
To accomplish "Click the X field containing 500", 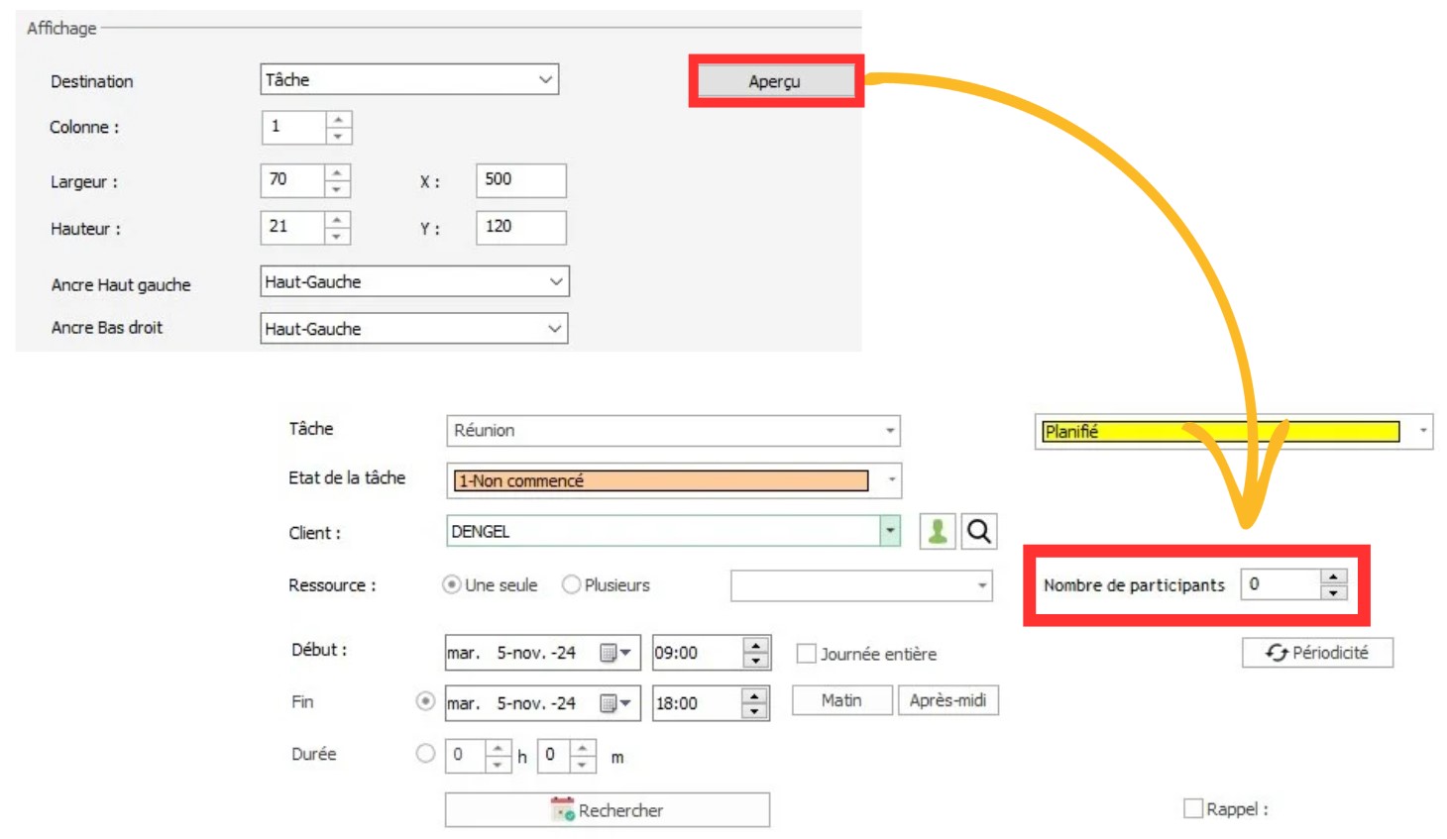I will (x=521, y=180).
